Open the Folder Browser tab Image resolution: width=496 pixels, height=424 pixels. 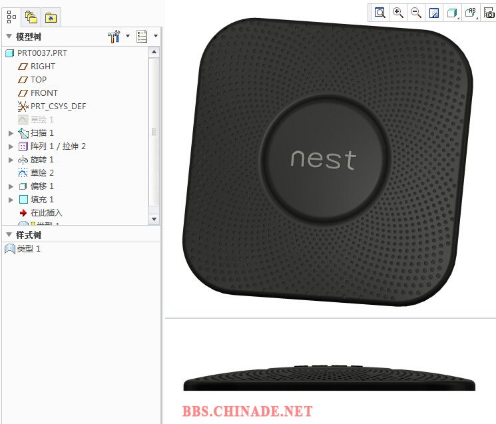pos(31,17)
